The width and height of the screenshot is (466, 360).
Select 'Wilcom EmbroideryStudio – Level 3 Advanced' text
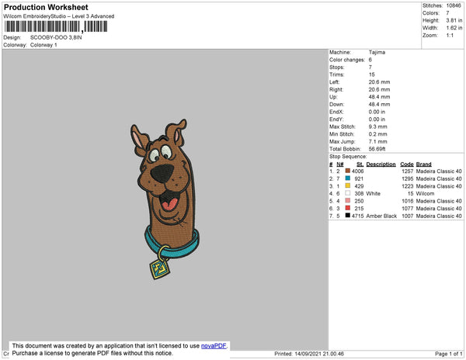point(59,16)
